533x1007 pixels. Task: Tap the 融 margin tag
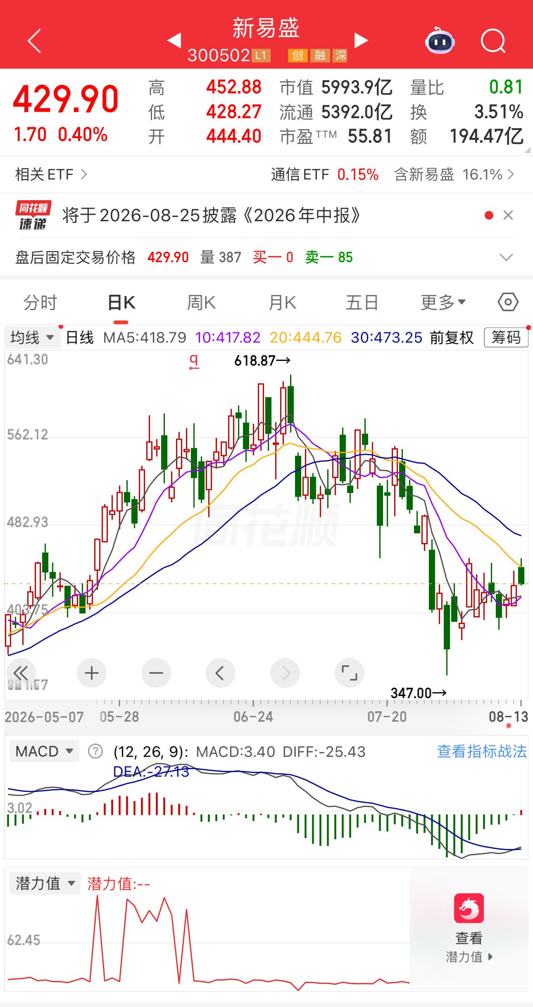[320, 55]
